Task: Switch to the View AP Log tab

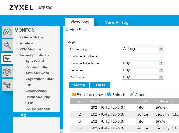Action: [x=117, y=22]
